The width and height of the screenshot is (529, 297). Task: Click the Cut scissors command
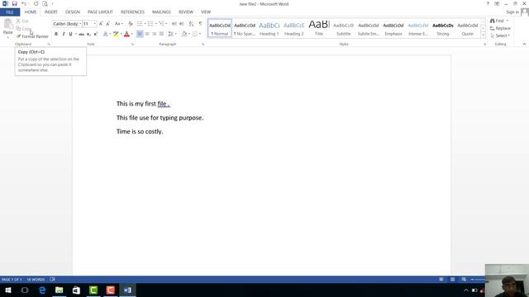[22, 21]
